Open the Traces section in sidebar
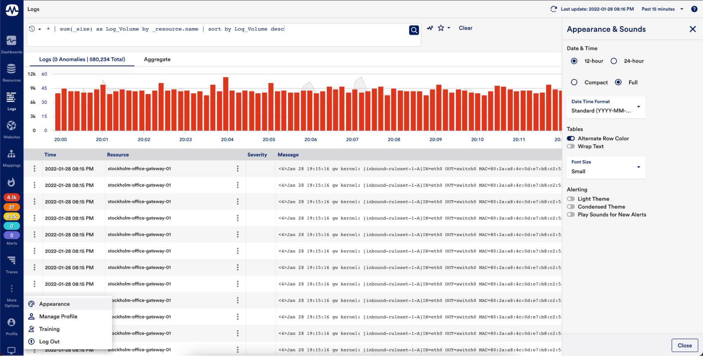The height and width of the screenshot is (356, 703). pyautogui.click(x=12, y=265)
